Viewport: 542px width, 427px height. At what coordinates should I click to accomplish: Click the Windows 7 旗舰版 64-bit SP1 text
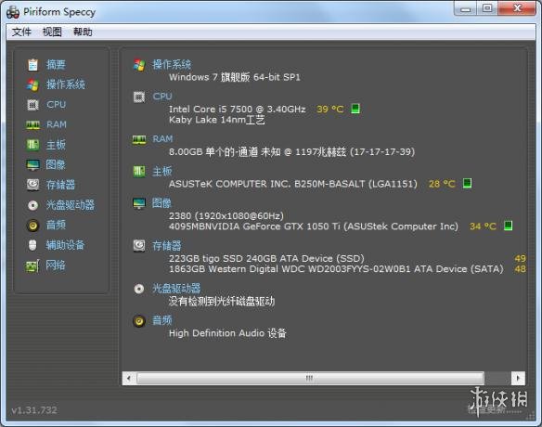pos(235,77)
